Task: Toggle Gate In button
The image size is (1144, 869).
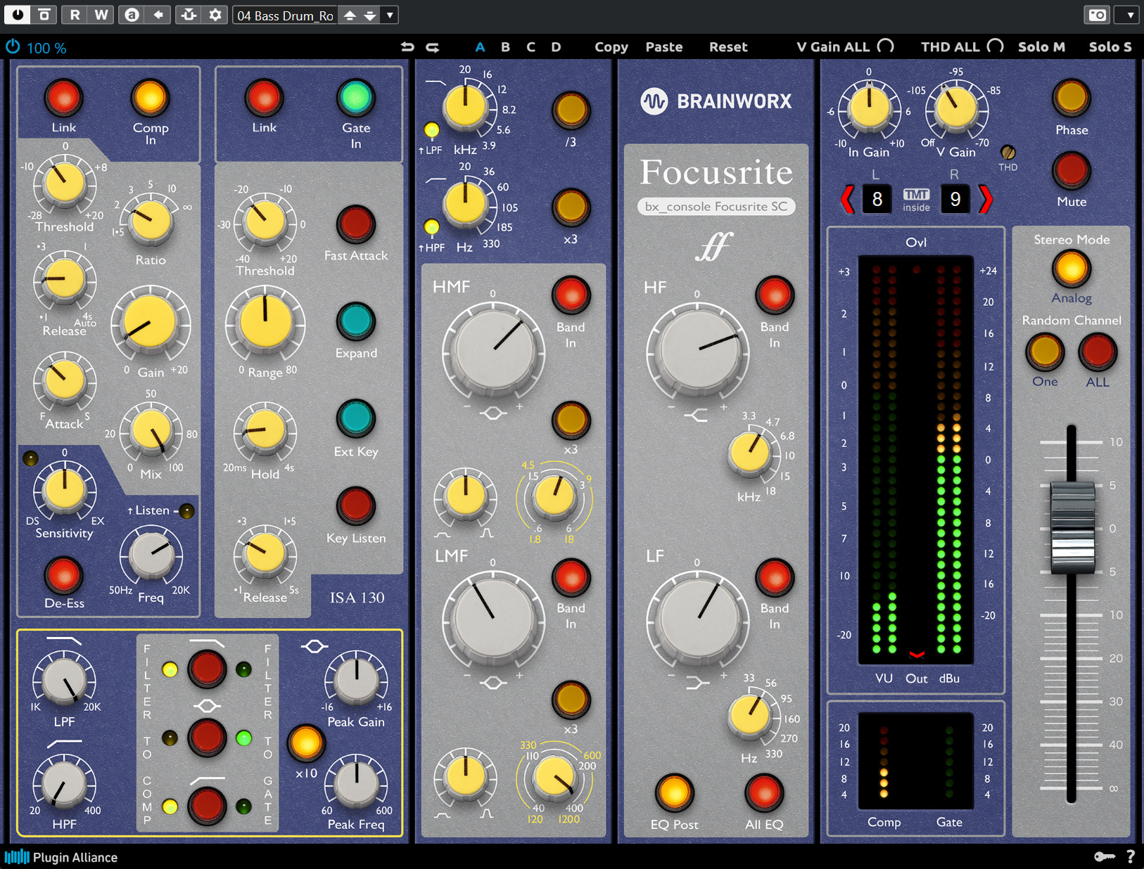Action: pyautogui.click(x=355, y=98)
